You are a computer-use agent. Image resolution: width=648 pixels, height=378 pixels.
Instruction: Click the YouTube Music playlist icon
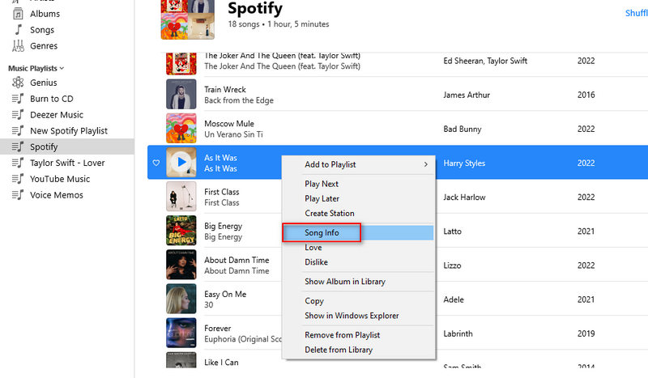pos(17,179)
